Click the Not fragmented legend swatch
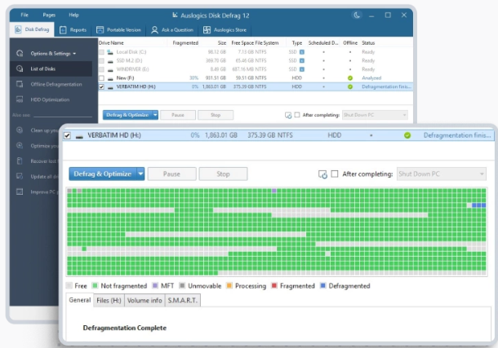This screenshot has height=348, width=498. [x=95, y=285]
